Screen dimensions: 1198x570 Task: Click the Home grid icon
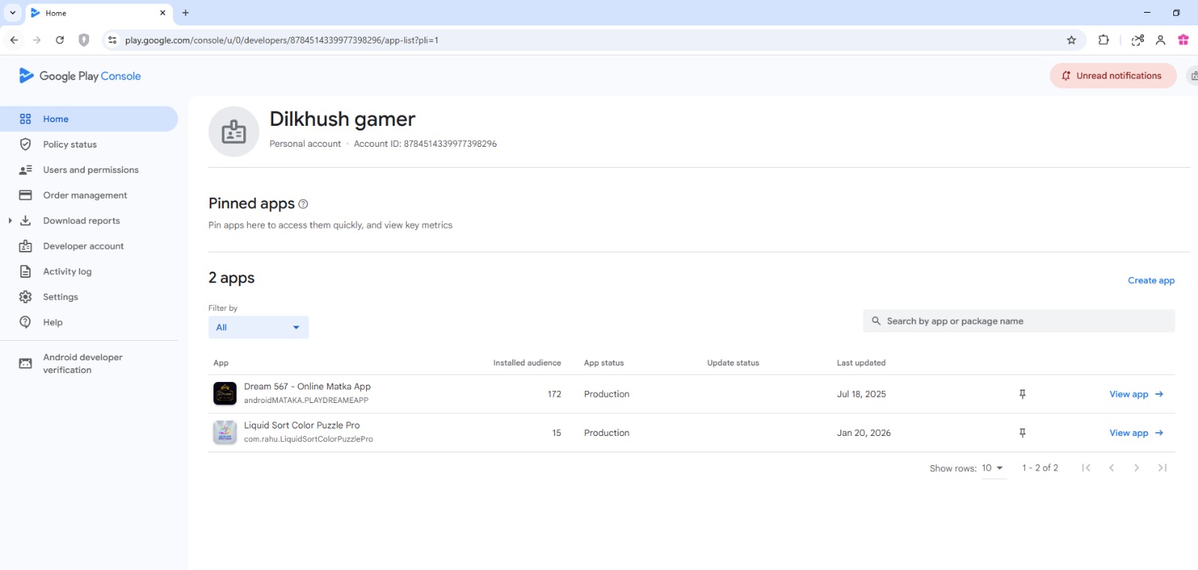click(25, 119)
